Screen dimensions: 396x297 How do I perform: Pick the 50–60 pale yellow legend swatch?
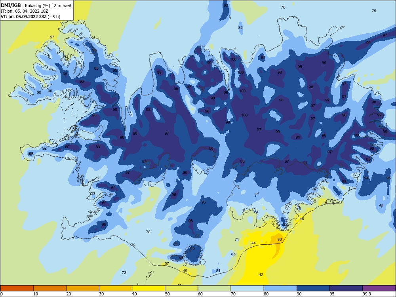(181, 288)
